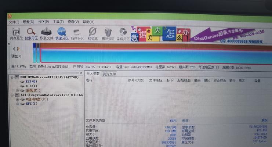Click the 终止柱面 column header
Screen dimensions: 272x147
[x=220, y=80]
